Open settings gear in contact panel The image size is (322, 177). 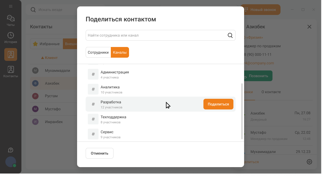(309, 162)
